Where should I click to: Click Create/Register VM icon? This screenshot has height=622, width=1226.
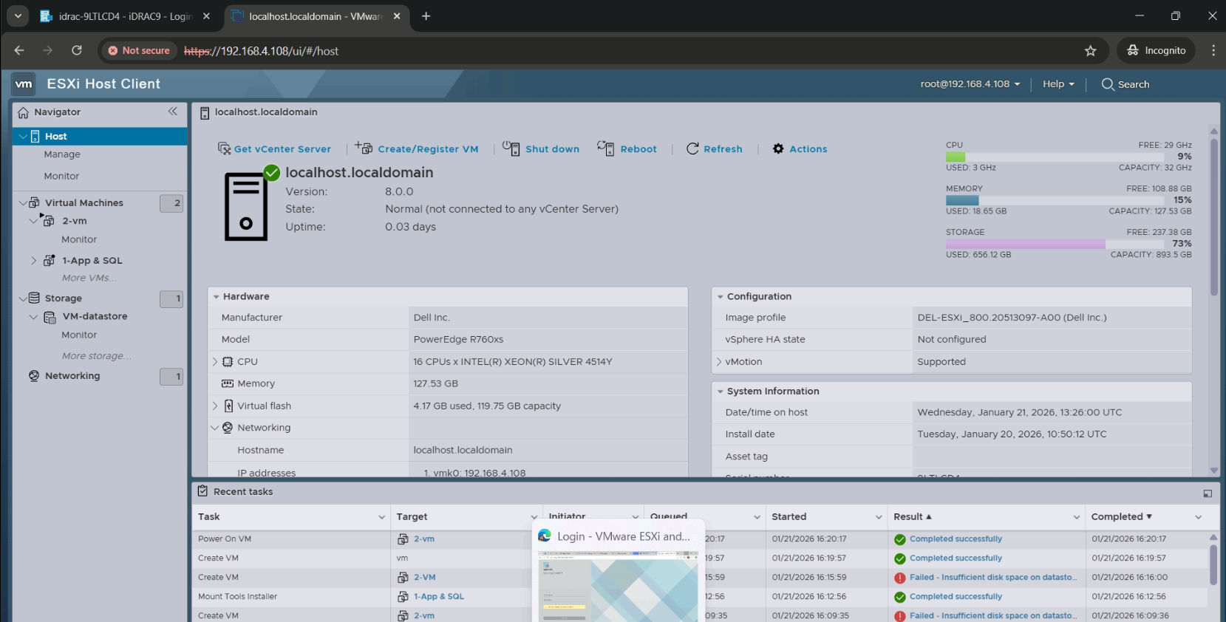click(x=364, y=148)
